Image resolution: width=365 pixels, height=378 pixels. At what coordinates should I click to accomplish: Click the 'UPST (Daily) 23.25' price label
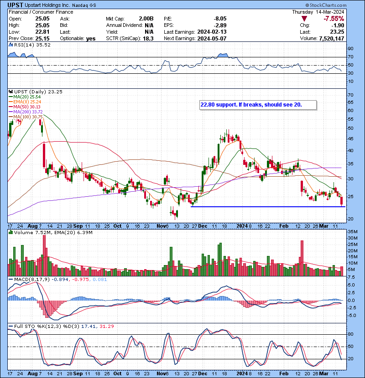coord(38,92)
